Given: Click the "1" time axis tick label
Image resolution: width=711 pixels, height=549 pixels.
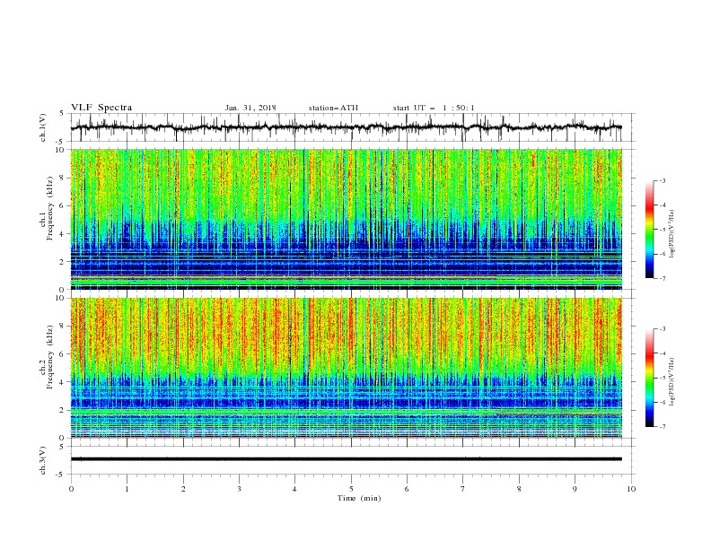Looking at the screenshot, I should [x=127, y=489].
